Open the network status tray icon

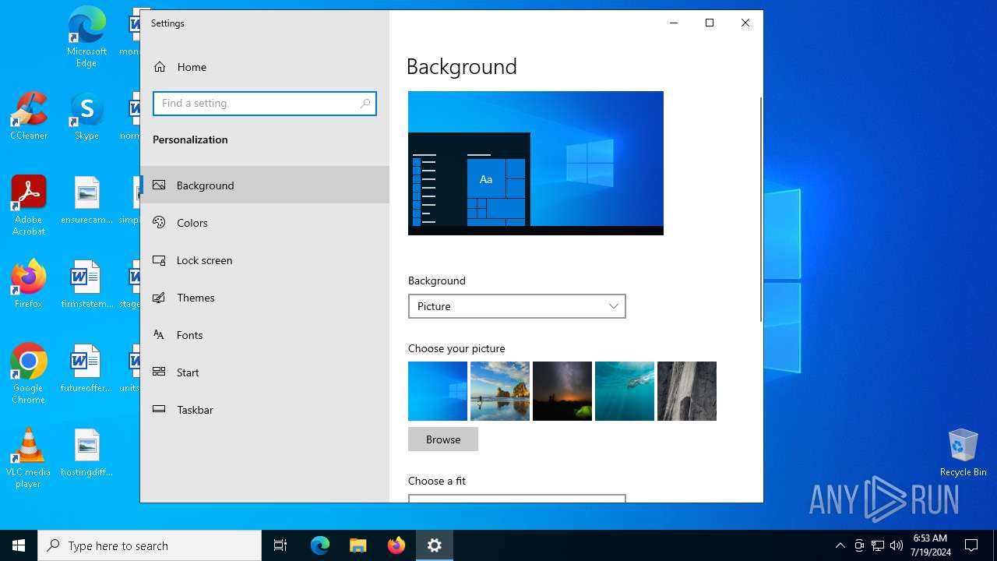(x=878, y=545)
